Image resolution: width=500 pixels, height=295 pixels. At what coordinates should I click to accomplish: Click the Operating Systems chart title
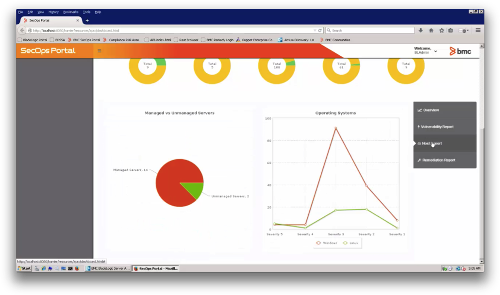(x=335, y=113)
